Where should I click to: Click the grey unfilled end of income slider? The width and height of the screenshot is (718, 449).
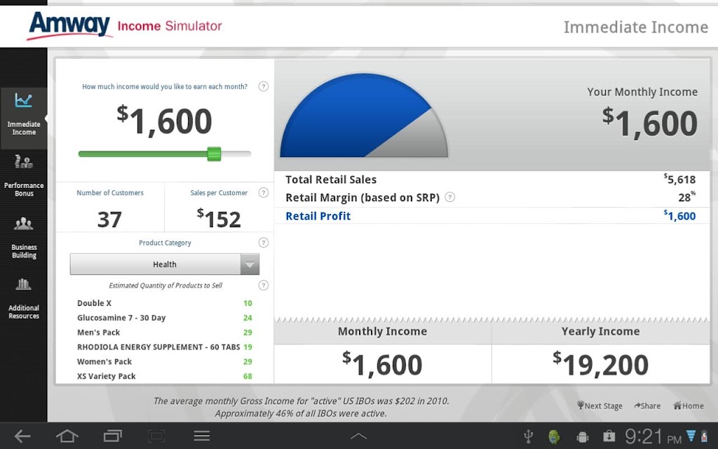(x=236, y=154)
